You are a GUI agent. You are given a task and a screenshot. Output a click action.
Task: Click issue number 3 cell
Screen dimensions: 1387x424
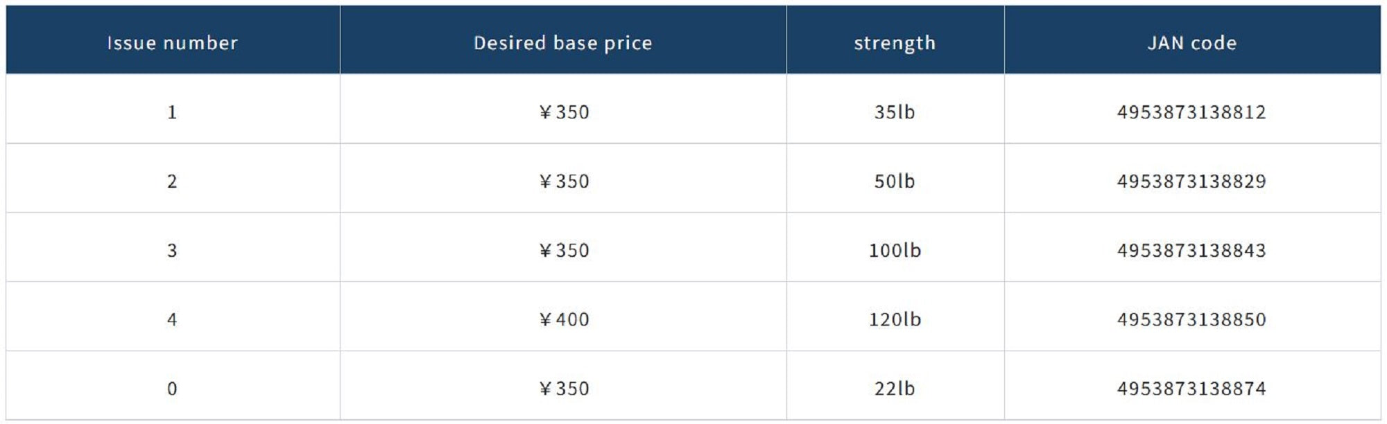172,250
